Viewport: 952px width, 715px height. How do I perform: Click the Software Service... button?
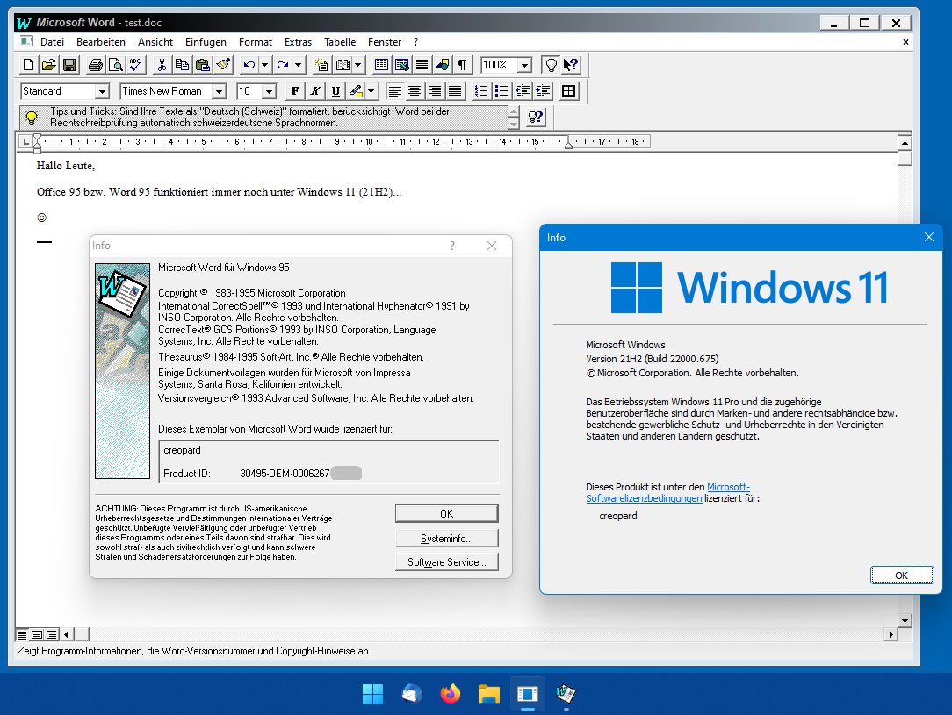click(x=447, y=562)
